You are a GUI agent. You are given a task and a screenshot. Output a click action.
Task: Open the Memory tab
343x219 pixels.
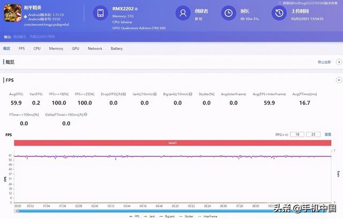tap(56, 49)
